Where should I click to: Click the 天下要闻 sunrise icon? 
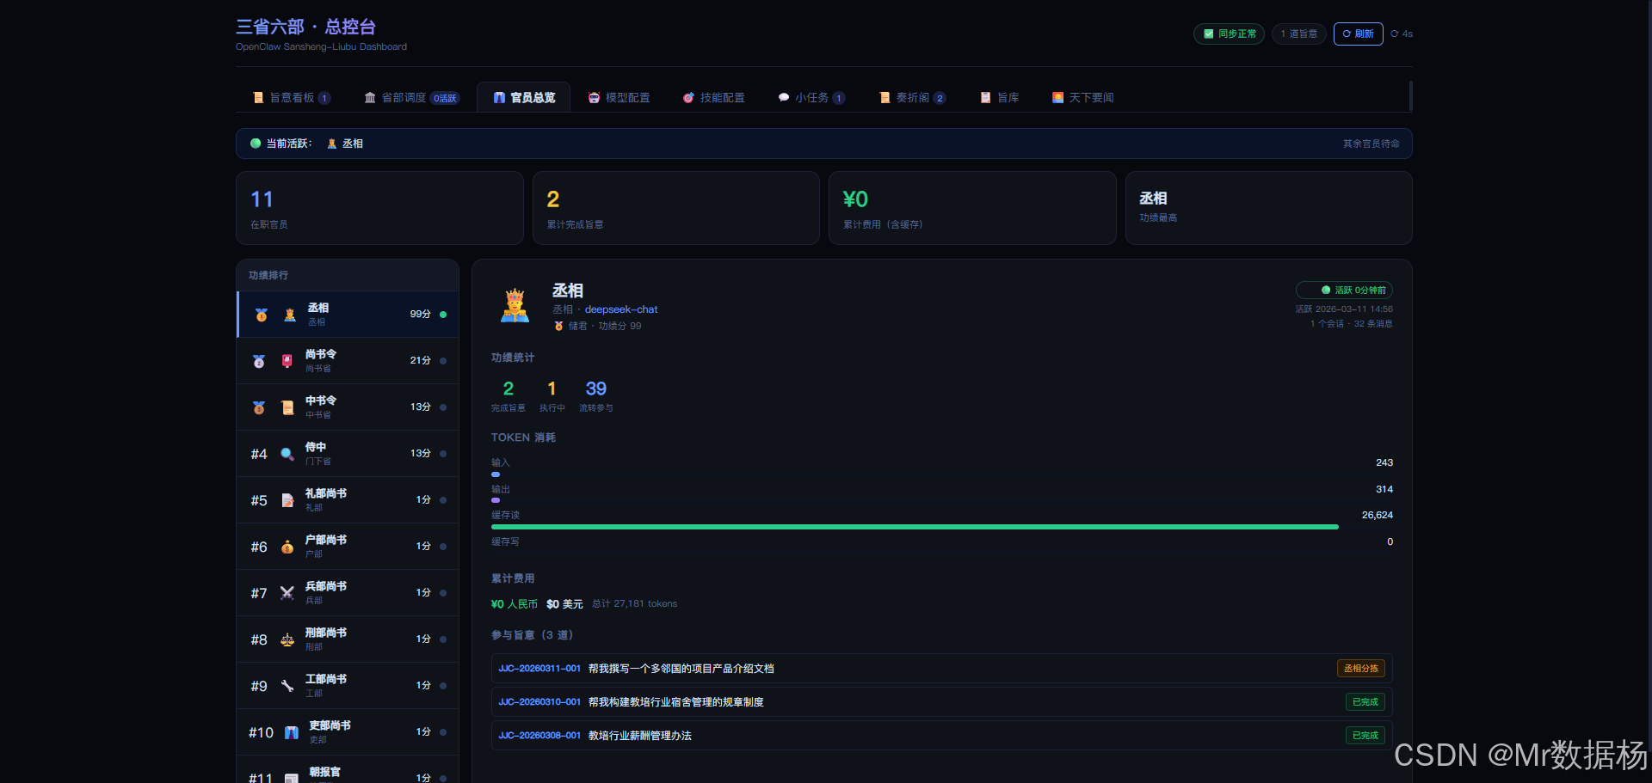tap(1057, 97)
